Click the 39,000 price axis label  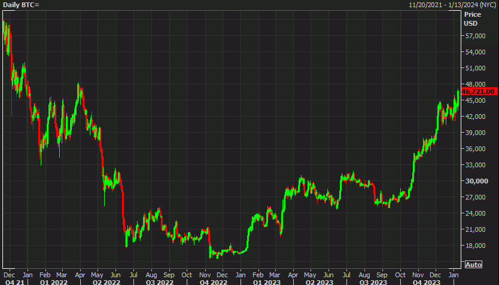[476, 133]
